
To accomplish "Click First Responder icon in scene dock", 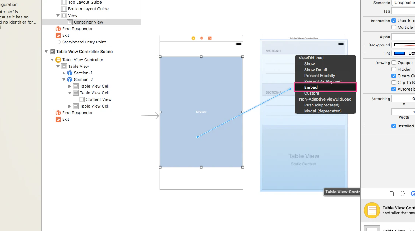I will (x=202, y=38).
